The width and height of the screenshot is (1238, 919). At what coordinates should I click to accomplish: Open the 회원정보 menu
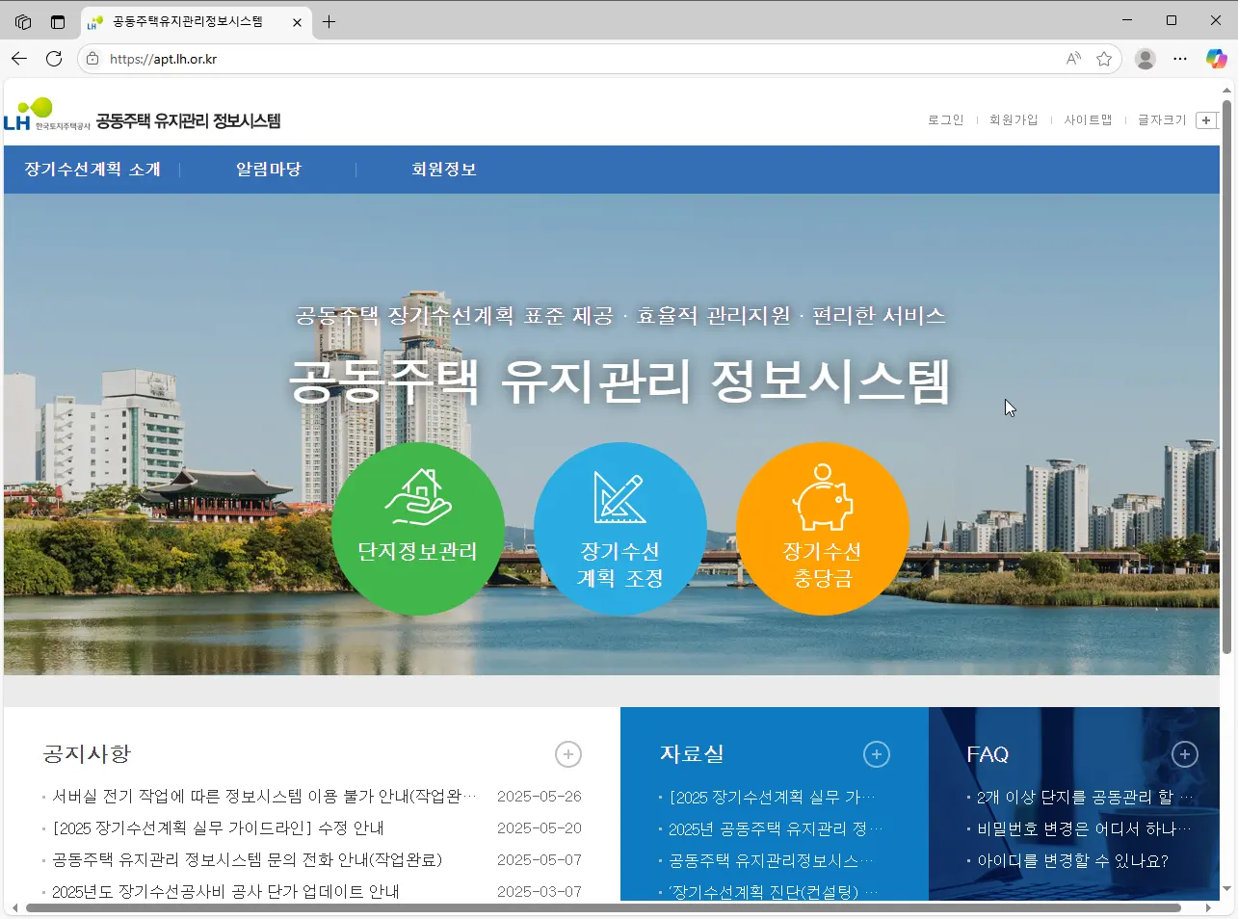(x=444, y=169)
